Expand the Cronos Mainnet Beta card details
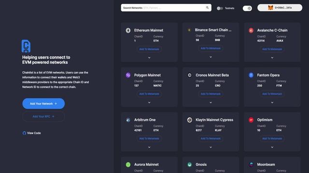The height and width of the screenshot is (173, 309). point(211,102)
